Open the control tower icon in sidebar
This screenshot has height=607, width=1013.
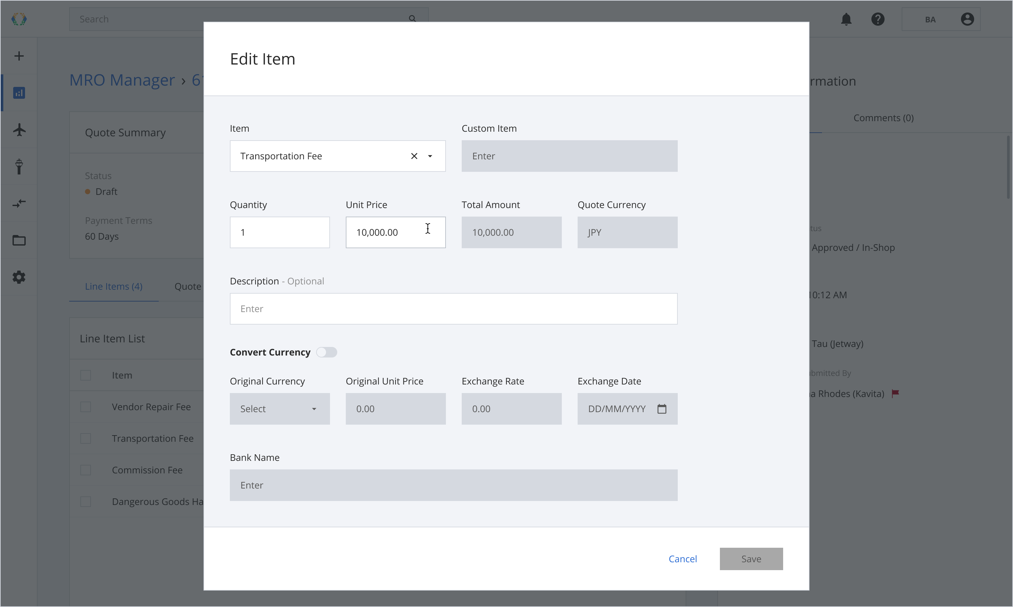[19, 167]
